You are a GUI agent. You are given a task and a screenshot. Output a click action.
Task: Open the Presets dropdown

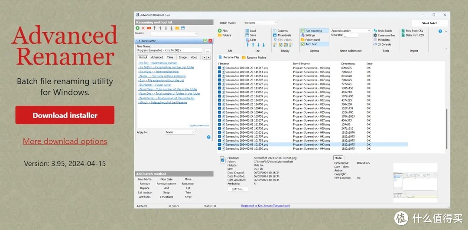point(174,34)
